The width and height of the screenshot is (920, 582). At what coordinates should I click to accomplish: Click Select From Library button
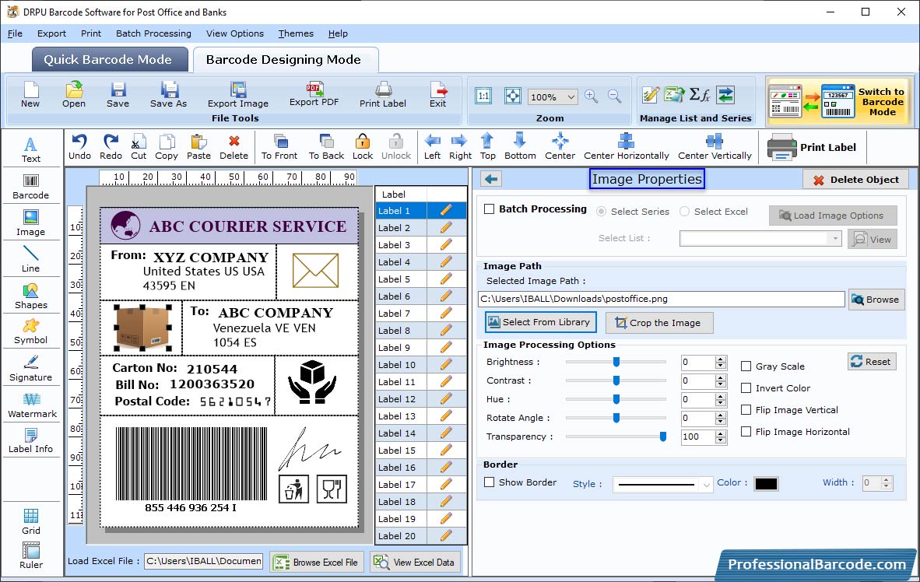click(540, 322)
